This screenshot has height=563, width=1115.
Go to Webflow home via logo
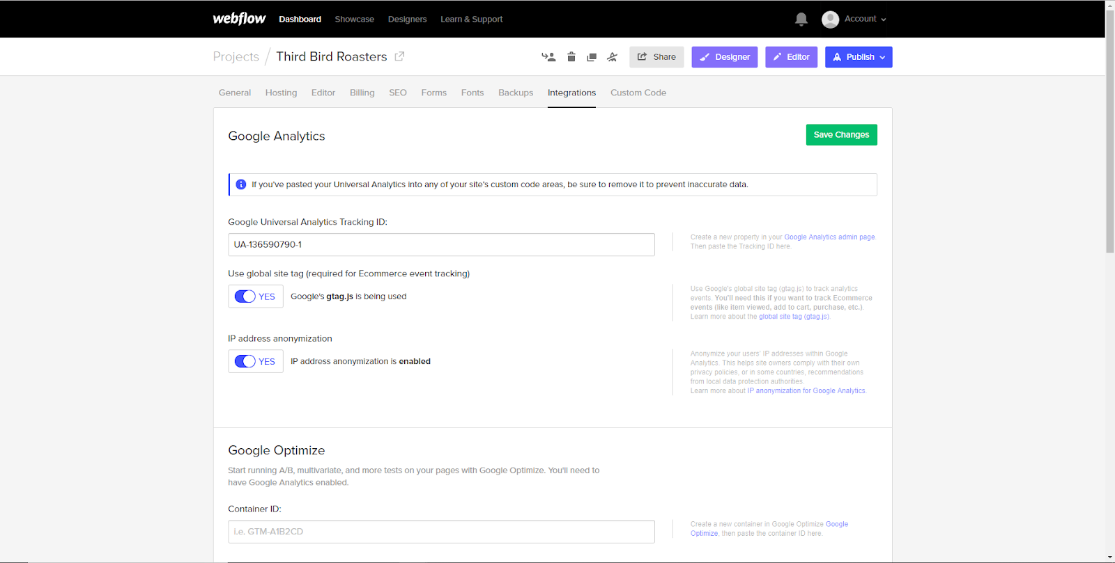tap(239, 19)
